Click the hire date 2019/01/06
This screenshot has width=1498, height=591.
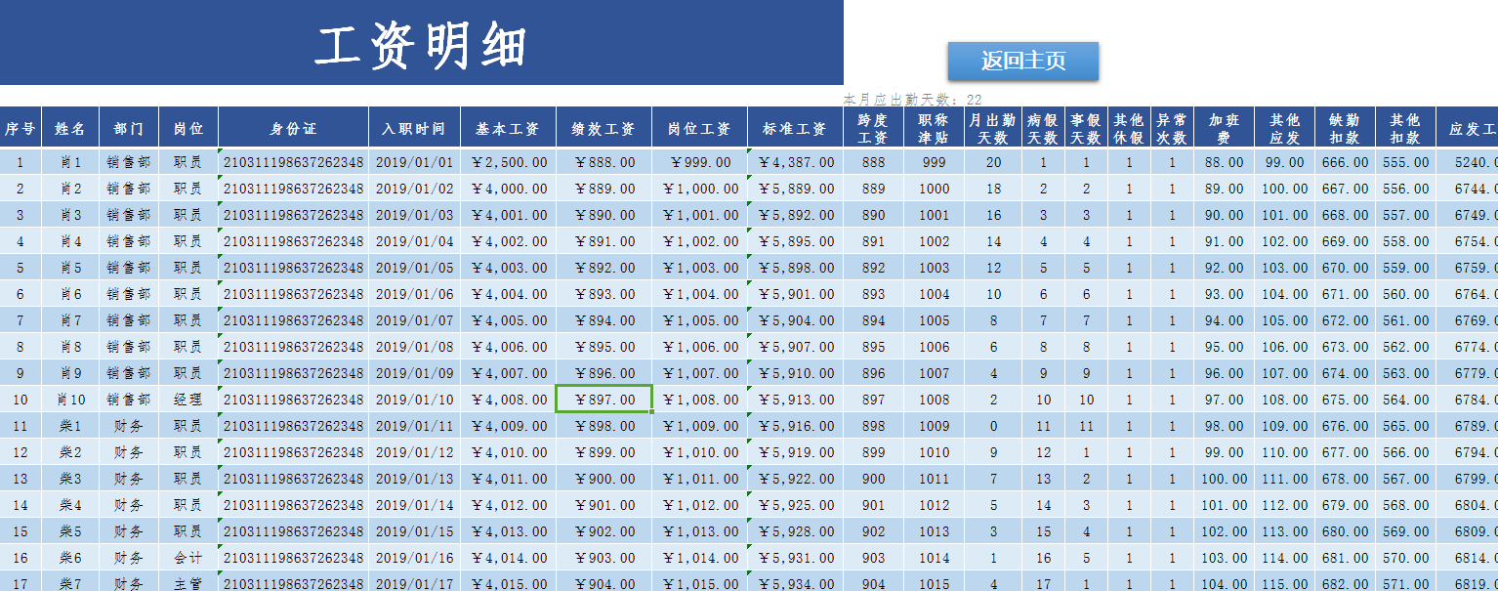[x=415, y=294]
